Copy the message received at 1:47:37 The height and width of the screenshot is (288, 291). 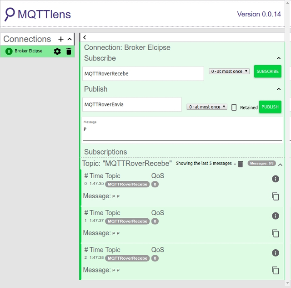276,233
